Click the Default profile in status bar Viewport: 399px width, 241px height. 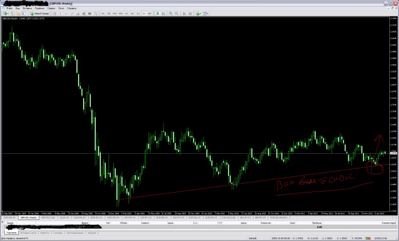click(x=253, y=238)
